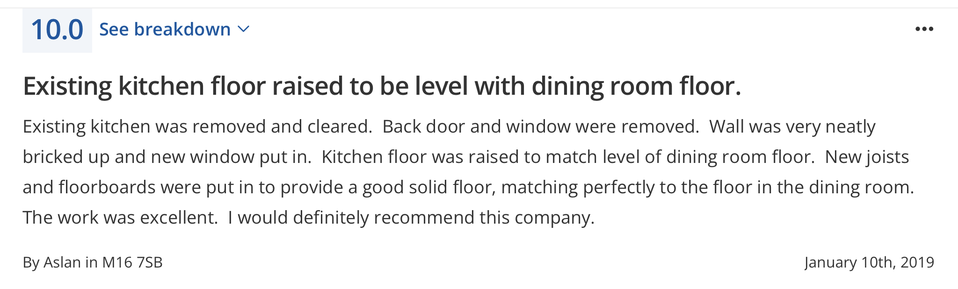Click the reviewer line By Aslan
The image size is (958, 289).
tap(93, 262)
